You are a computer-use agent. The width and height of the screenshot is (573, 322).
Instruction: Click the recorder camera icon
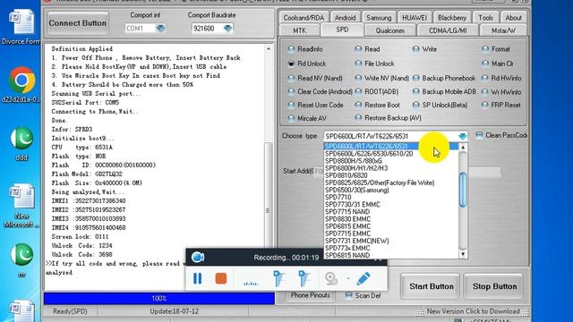(x=198, y=258)
